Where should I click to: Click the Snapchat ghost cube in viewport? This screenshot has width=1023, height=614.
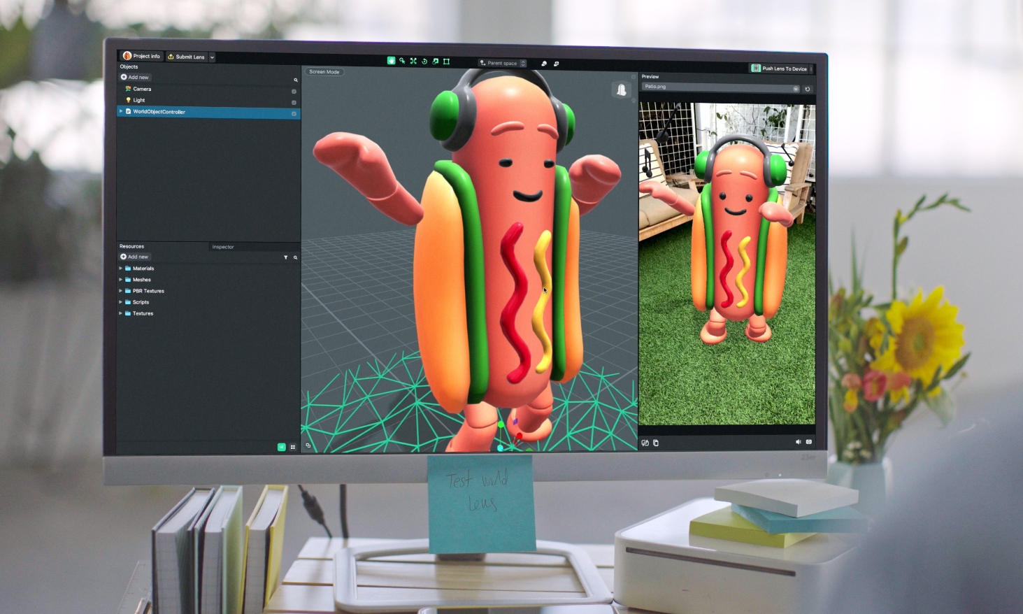[621, 90]
